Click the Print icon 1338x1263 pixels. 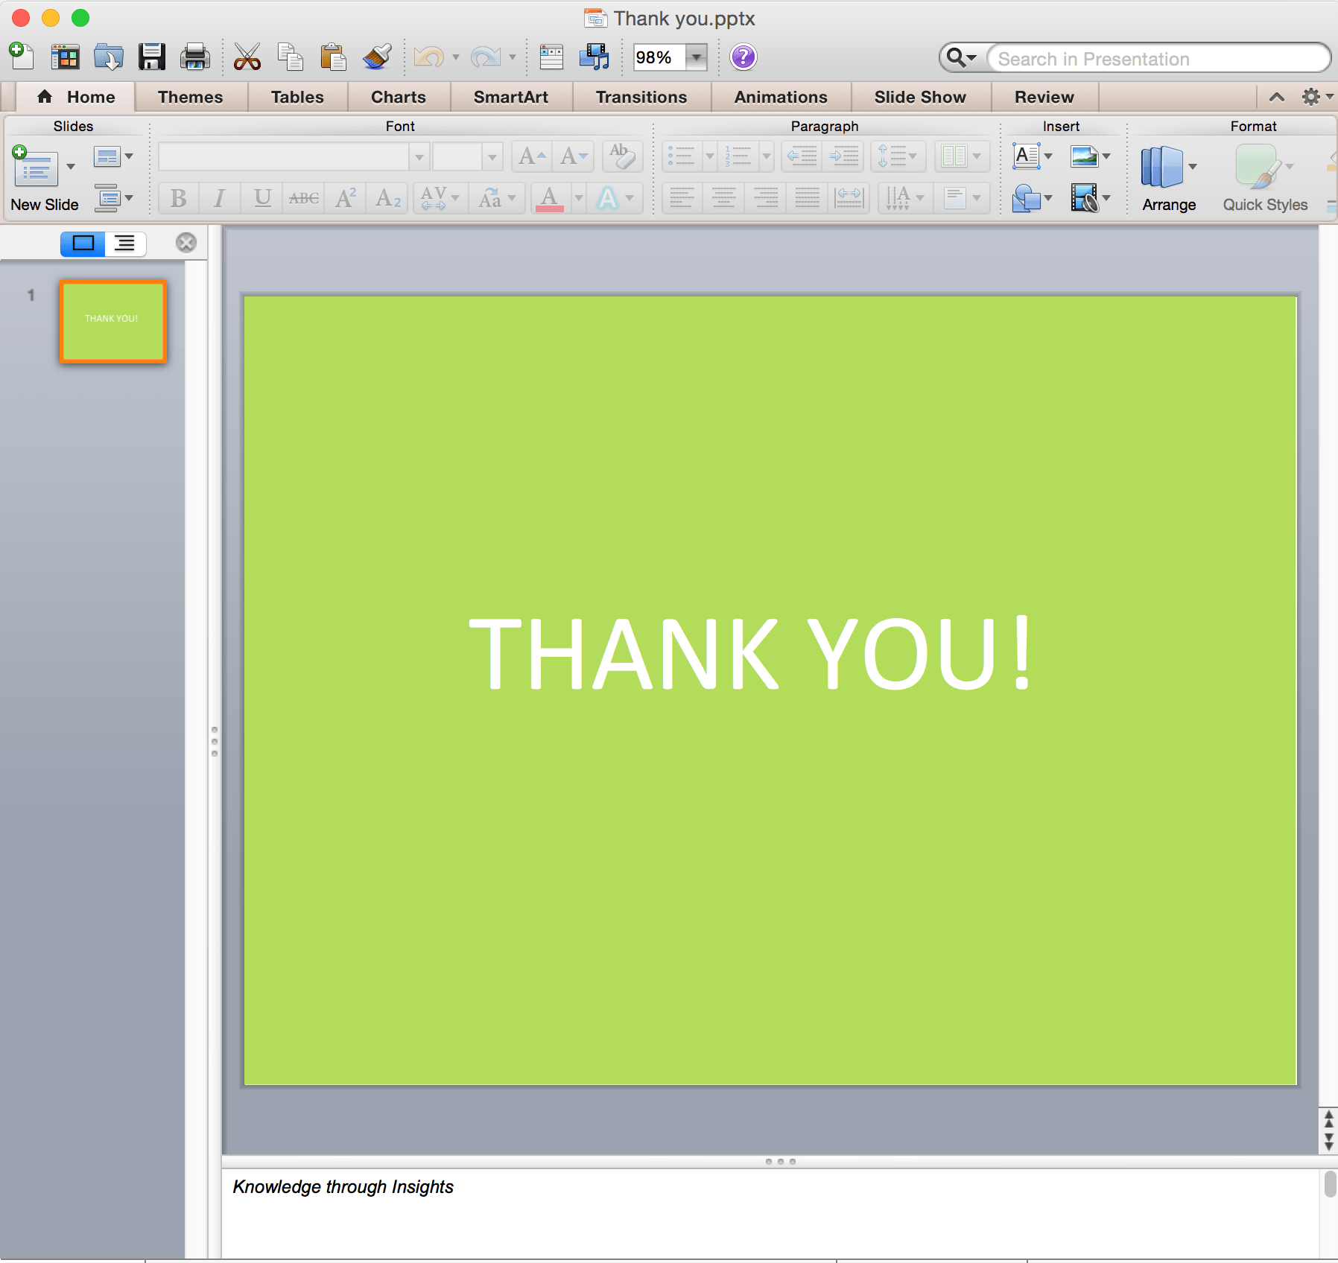tap(194, 56)
